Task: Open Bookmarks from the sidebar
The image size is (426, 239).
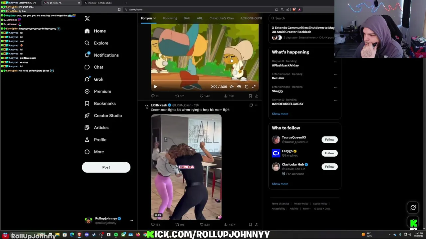Action: 100,104
